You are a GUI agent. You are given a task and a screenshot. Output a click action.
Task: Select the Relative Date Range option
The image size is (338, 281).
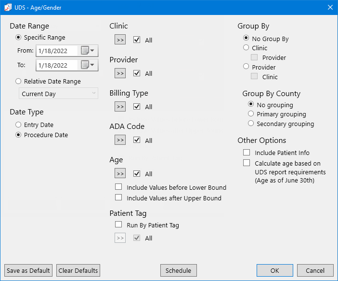point(19,82)
